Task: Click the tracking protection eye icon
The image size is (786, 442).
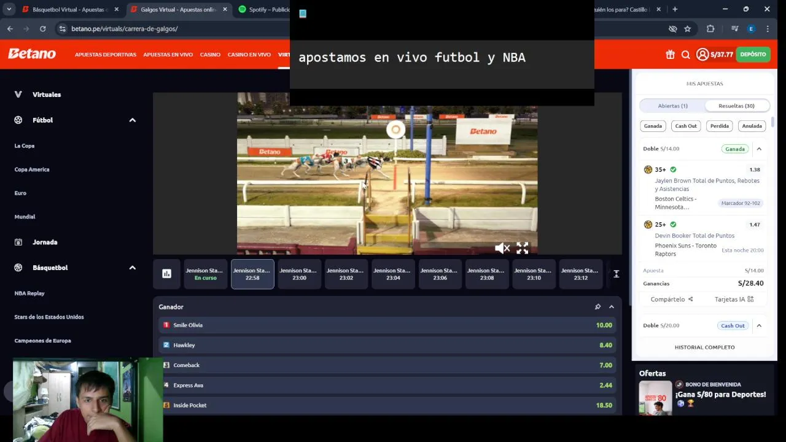Action: click(x=672, y=29)
